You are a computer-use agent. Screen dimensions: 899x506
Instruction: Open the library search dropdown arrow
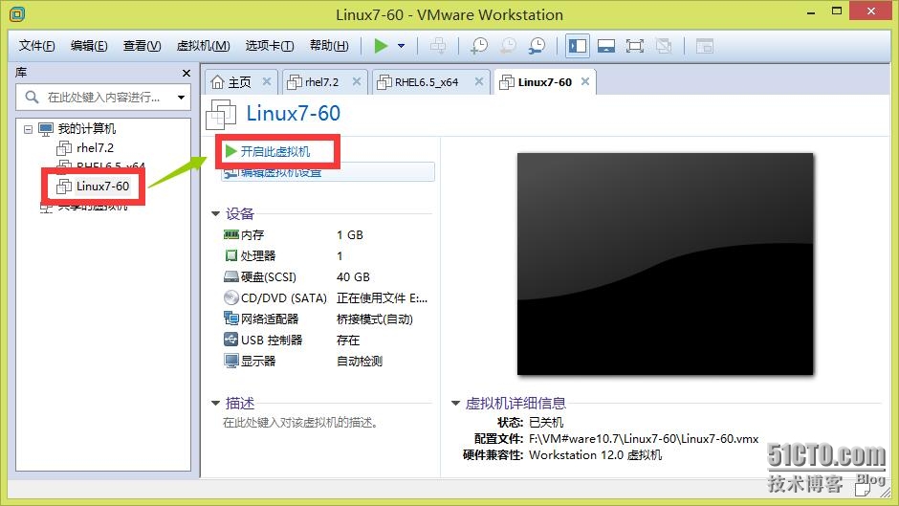point(181,97)
